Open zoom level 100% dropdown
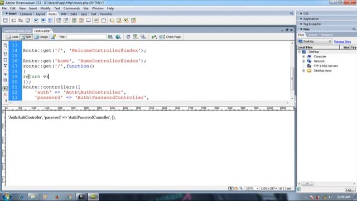This screenshot has height=201, width=357. click(252, 189)
